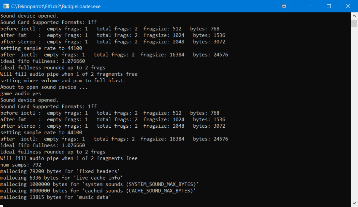Click the 'music data' malloc line
The image size is (358, 207).
pos(55,197)
